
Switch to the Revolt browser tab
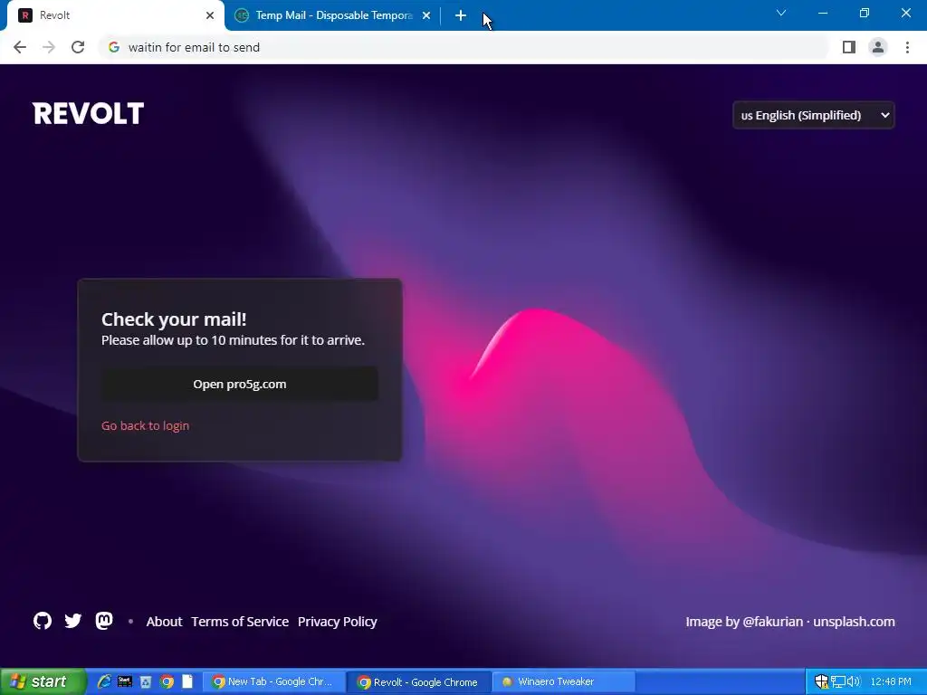[115, 15]
